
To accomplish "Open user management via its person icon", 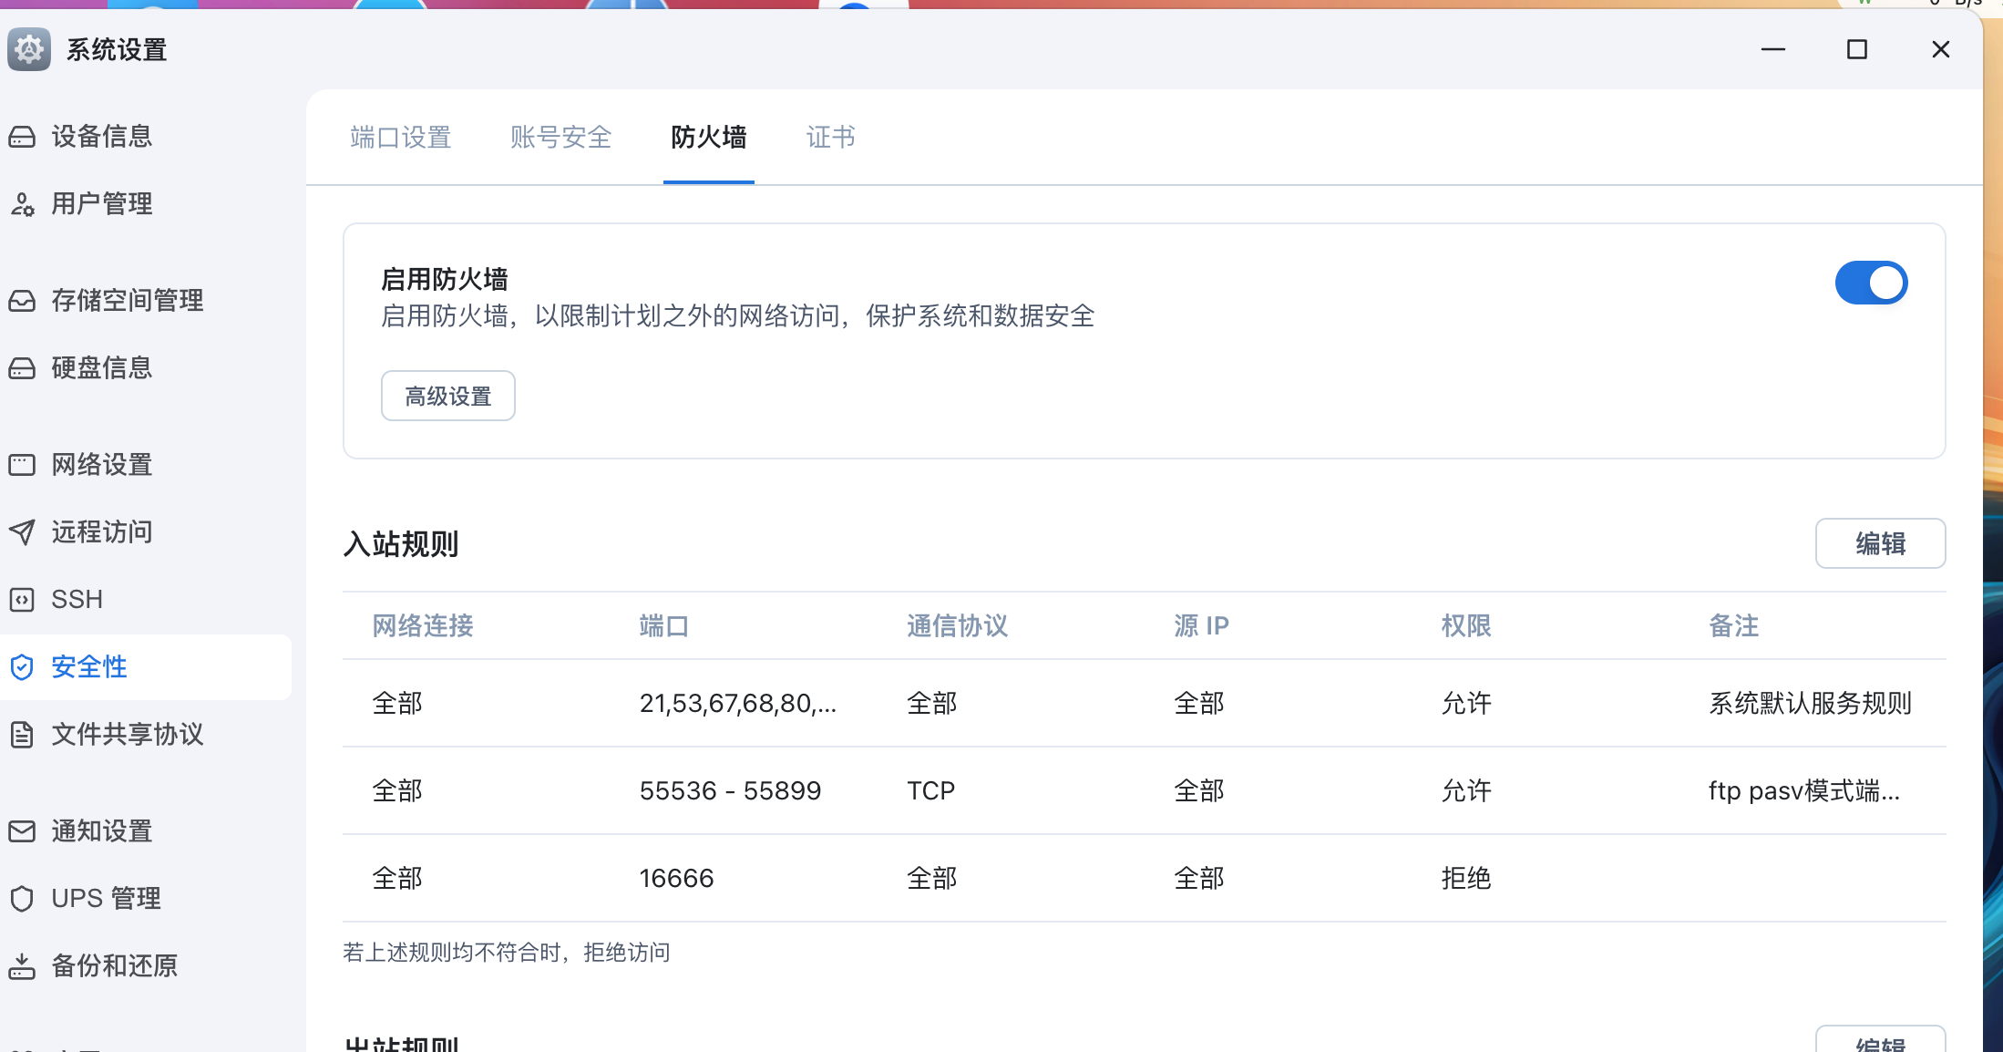I will click(22, 204).
